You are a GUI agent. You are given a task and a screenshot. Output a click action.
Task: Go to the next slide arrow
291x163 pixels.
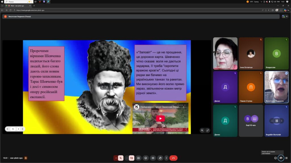tap(18, 129)
